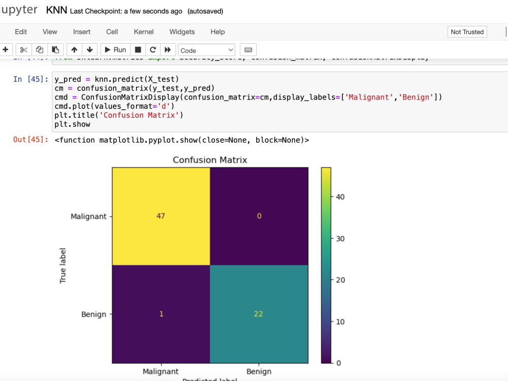Open the Cell menu
Image resolution: width=508 pixels, height=381 pixels.
112,31
